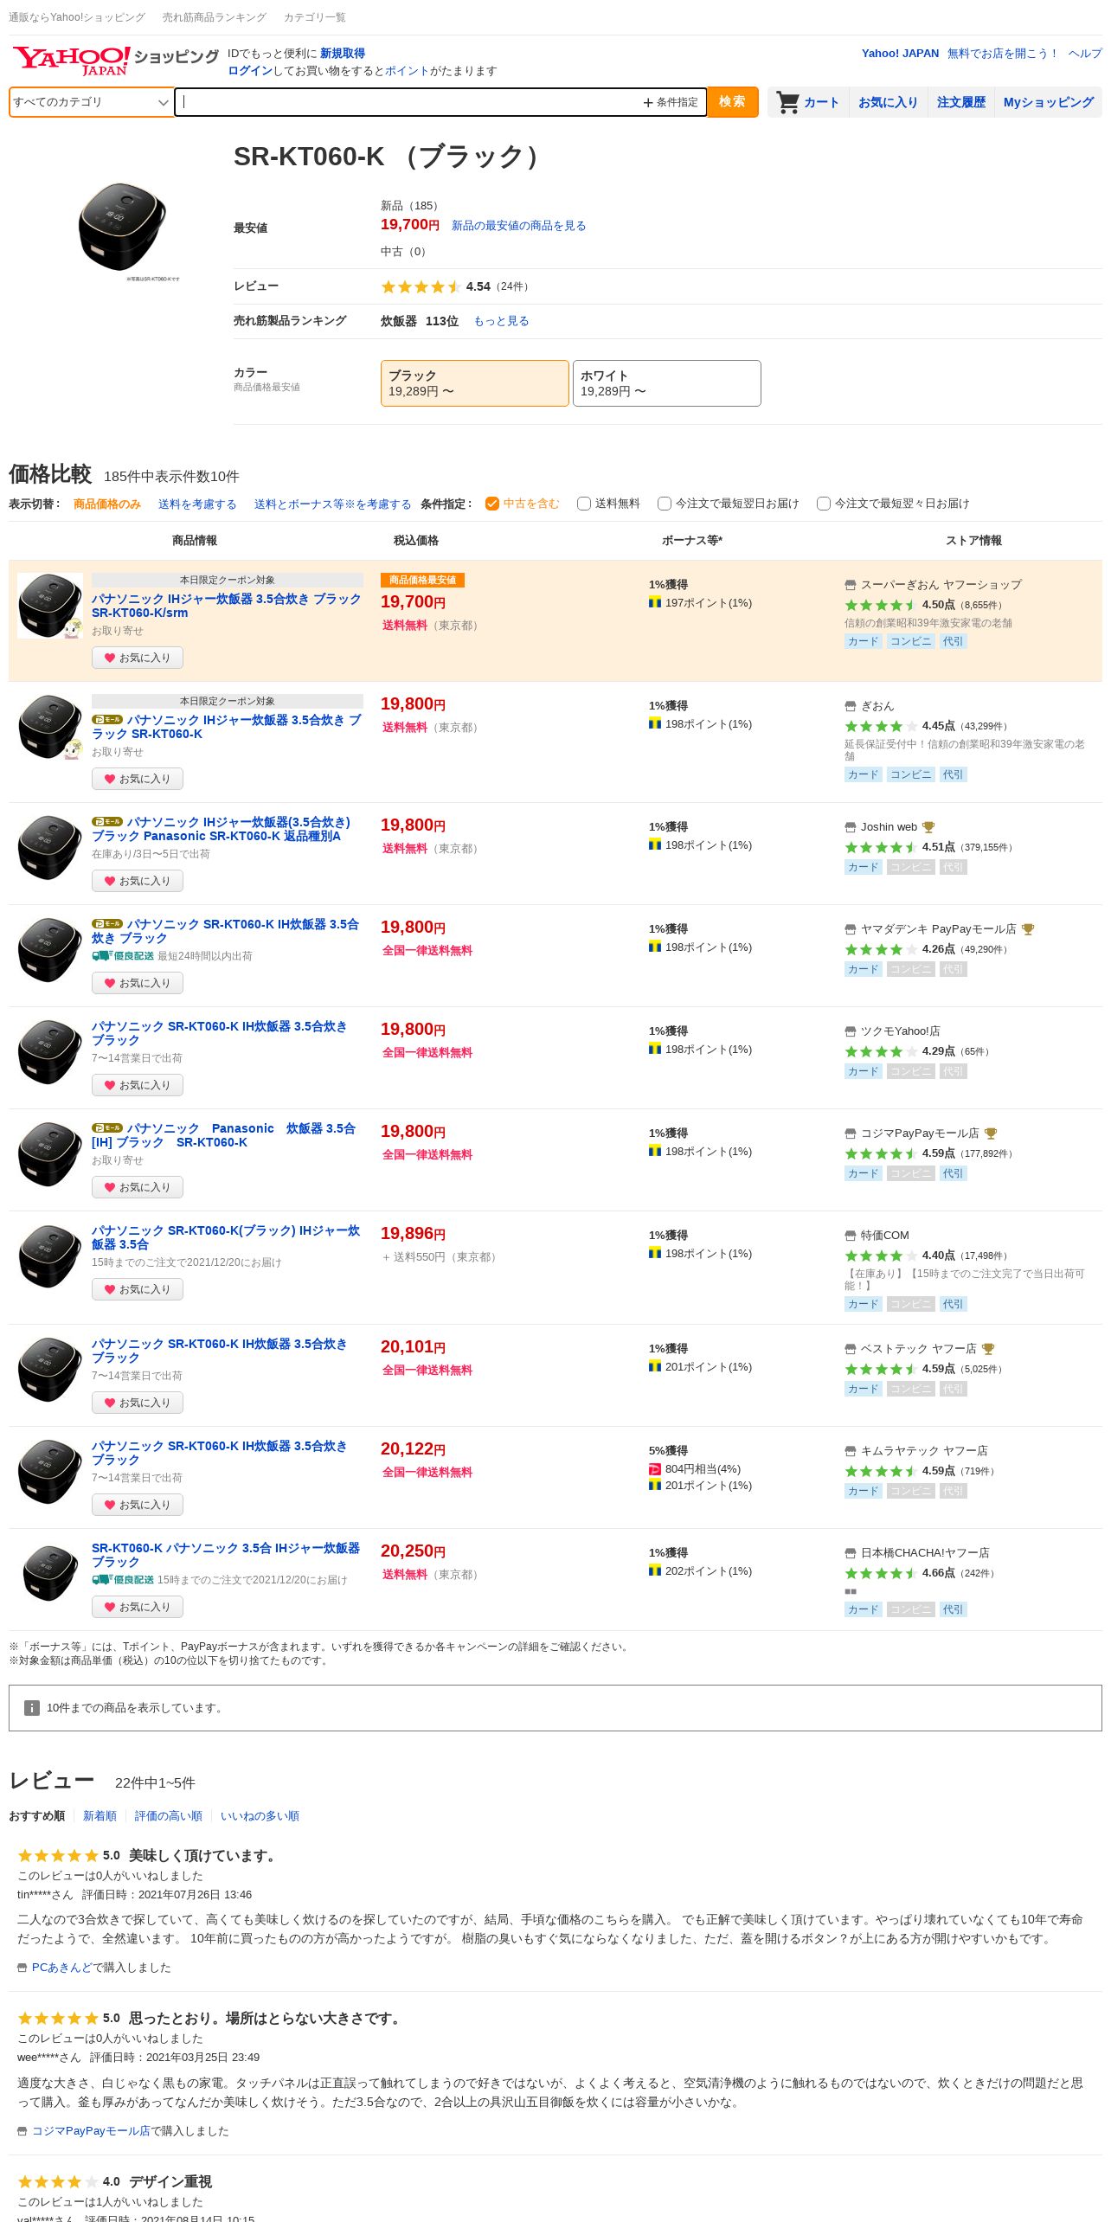Click the Yahoo! Japan Shopping logo

(115, 61)
